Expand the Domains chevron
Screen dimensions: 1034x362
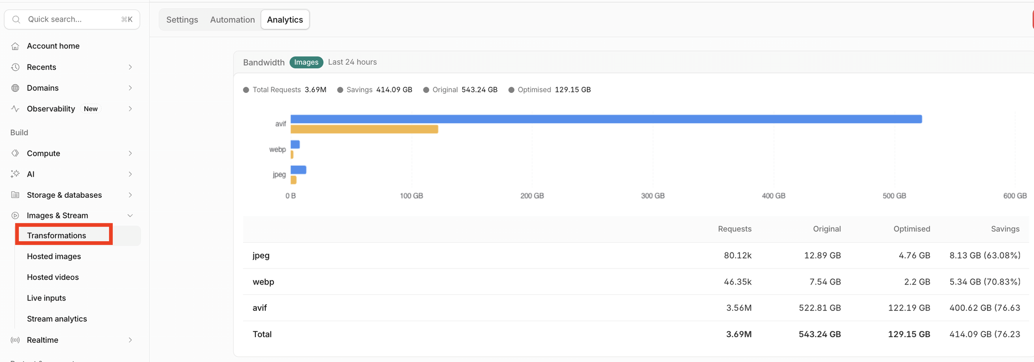pyautogui.click(x=130, y=88)
